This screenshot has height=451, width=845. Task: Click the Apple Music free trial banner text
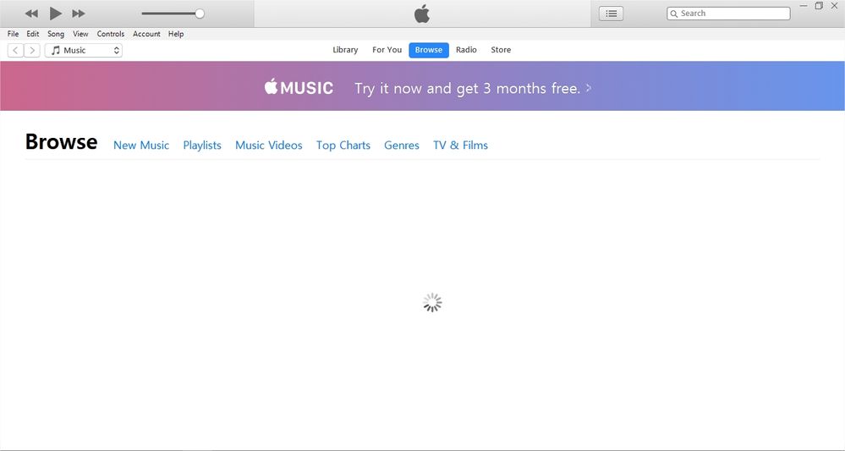pyautogui.click(x=467, y=88)
